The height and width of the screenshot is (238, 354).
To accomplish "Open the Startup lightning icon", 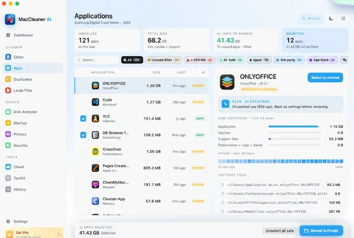I will [8, 123].
